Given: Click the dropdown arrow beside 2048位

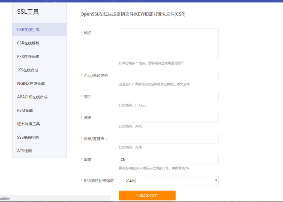Looking at the screenshot, I should 216,181.
